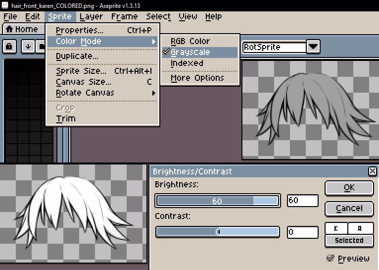The image size is (379, 270).
Task: Cancel the Brightness/Contrast dialog
Action: click(349, 209)
